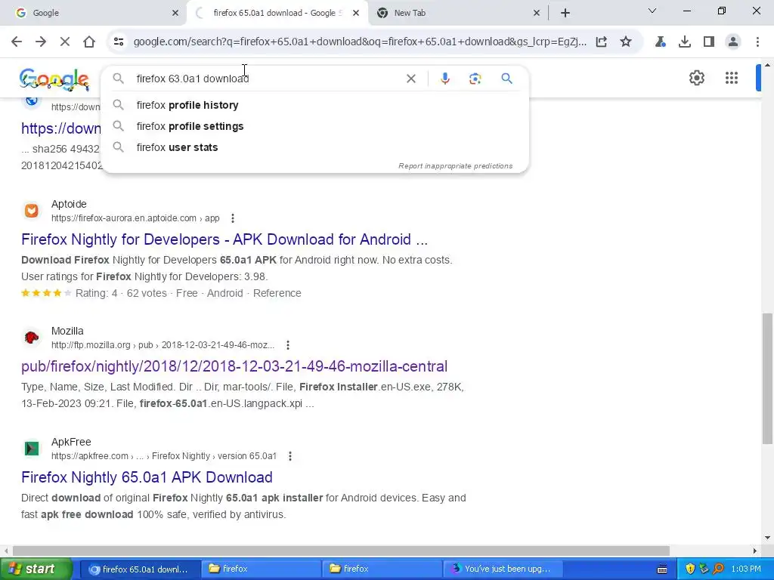Open the Google apps grid

732,78
